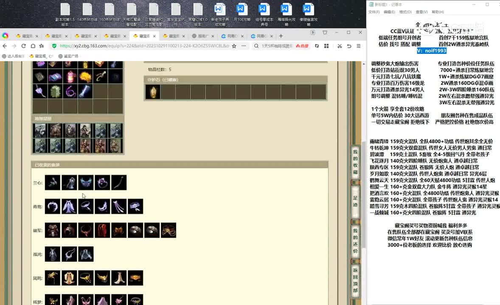500x305 pixels.
Task: Click the white robe icon in 青鸾 row
Action: tap(69, 206)
